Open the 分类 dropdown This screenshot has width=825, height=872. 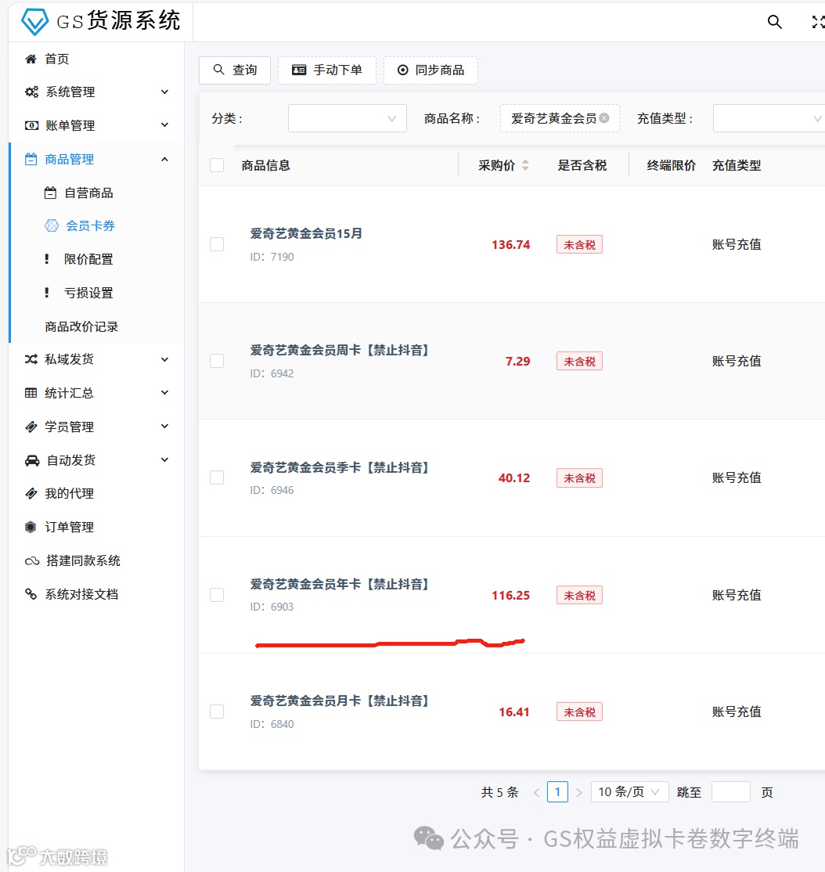[x=348, y=118]
